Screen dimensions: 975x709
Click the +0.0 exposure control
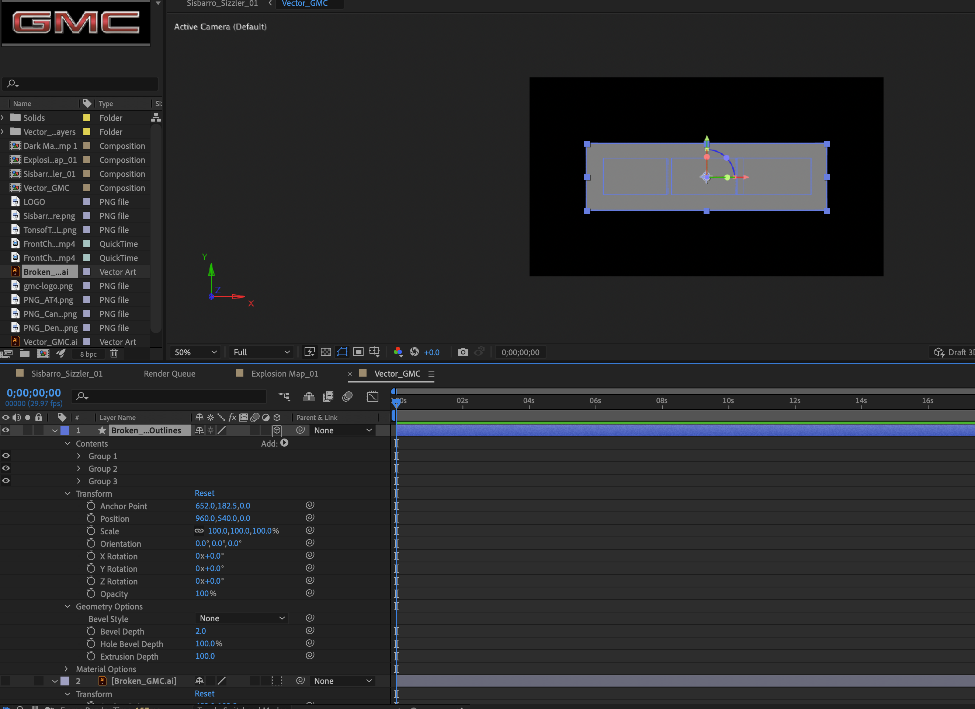tap(431, 352)
